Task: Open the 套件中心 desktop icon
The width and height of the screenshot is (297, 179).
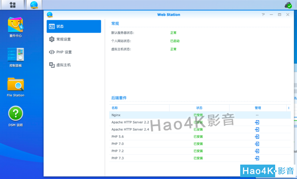Action: click(x=16, y=27)
